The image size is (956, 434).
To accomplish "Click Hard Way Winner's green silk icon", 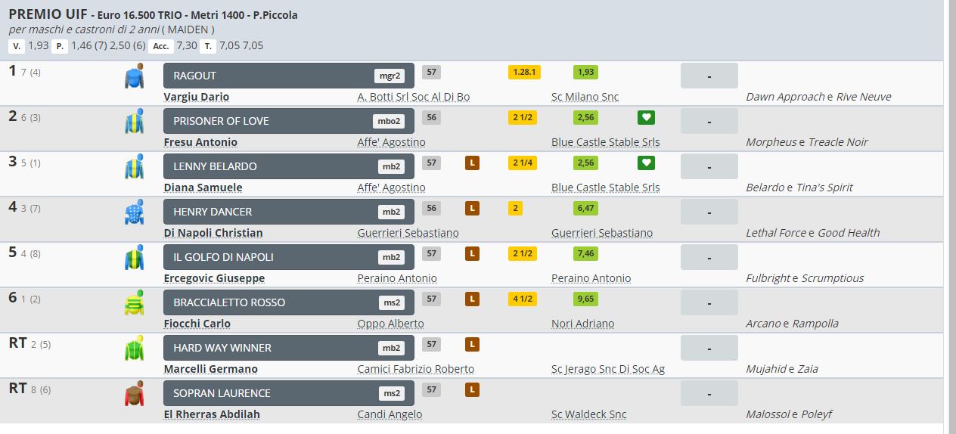I will pos(134,349).
